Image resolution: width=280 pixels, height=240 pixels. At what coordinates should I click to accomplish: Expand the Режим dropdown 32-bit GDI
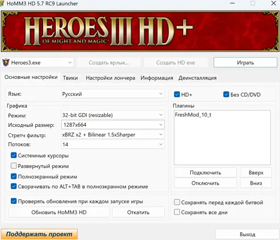click(x=113, y=115)
